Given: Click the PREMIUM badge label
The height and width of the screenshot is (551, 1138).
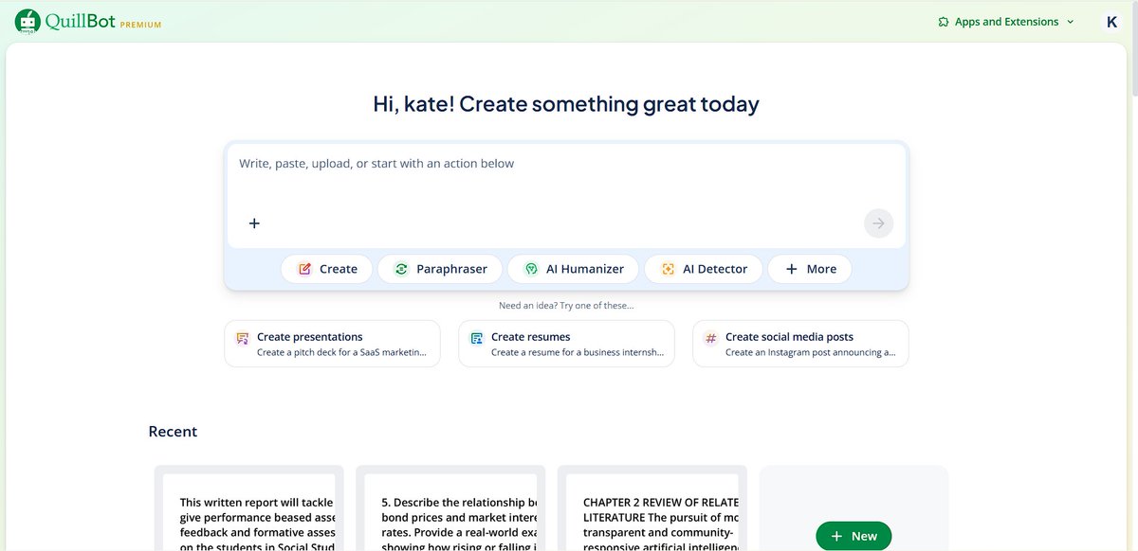Looking at the screenshot, I should (x=141, y=25).
